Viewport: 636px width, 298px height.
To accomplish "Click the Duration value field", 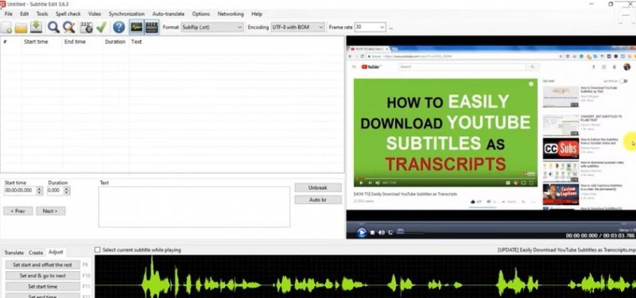I will point(55,190).
